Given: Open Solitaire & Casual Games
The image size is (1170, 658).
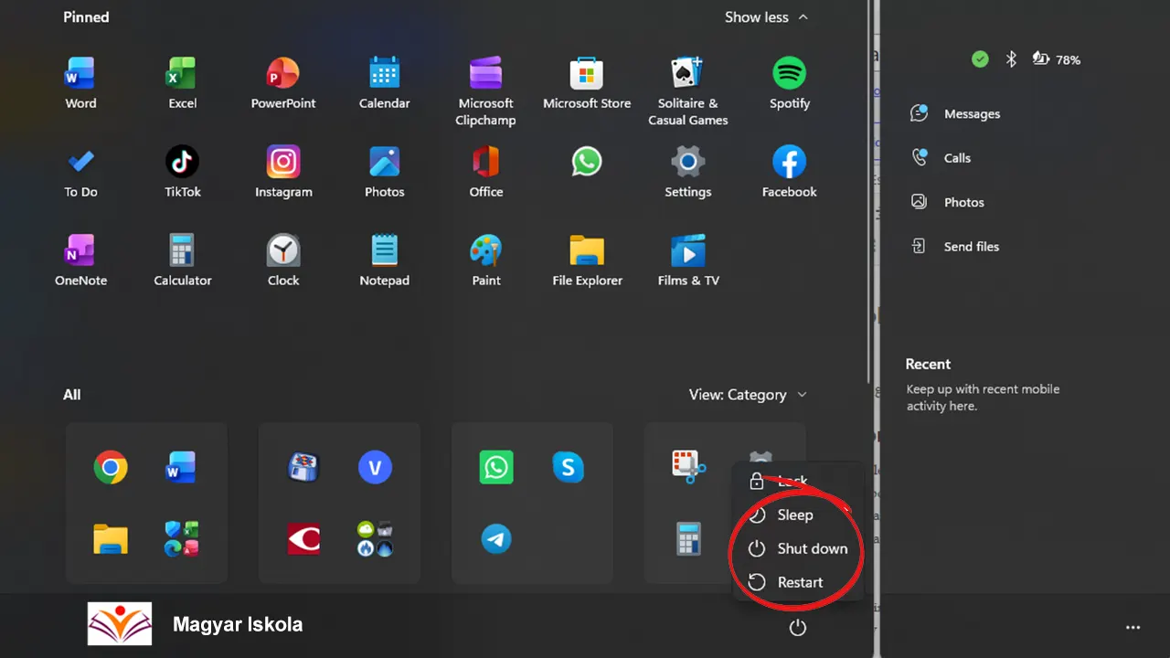Looking at the screenshot, I should point(688,91).
